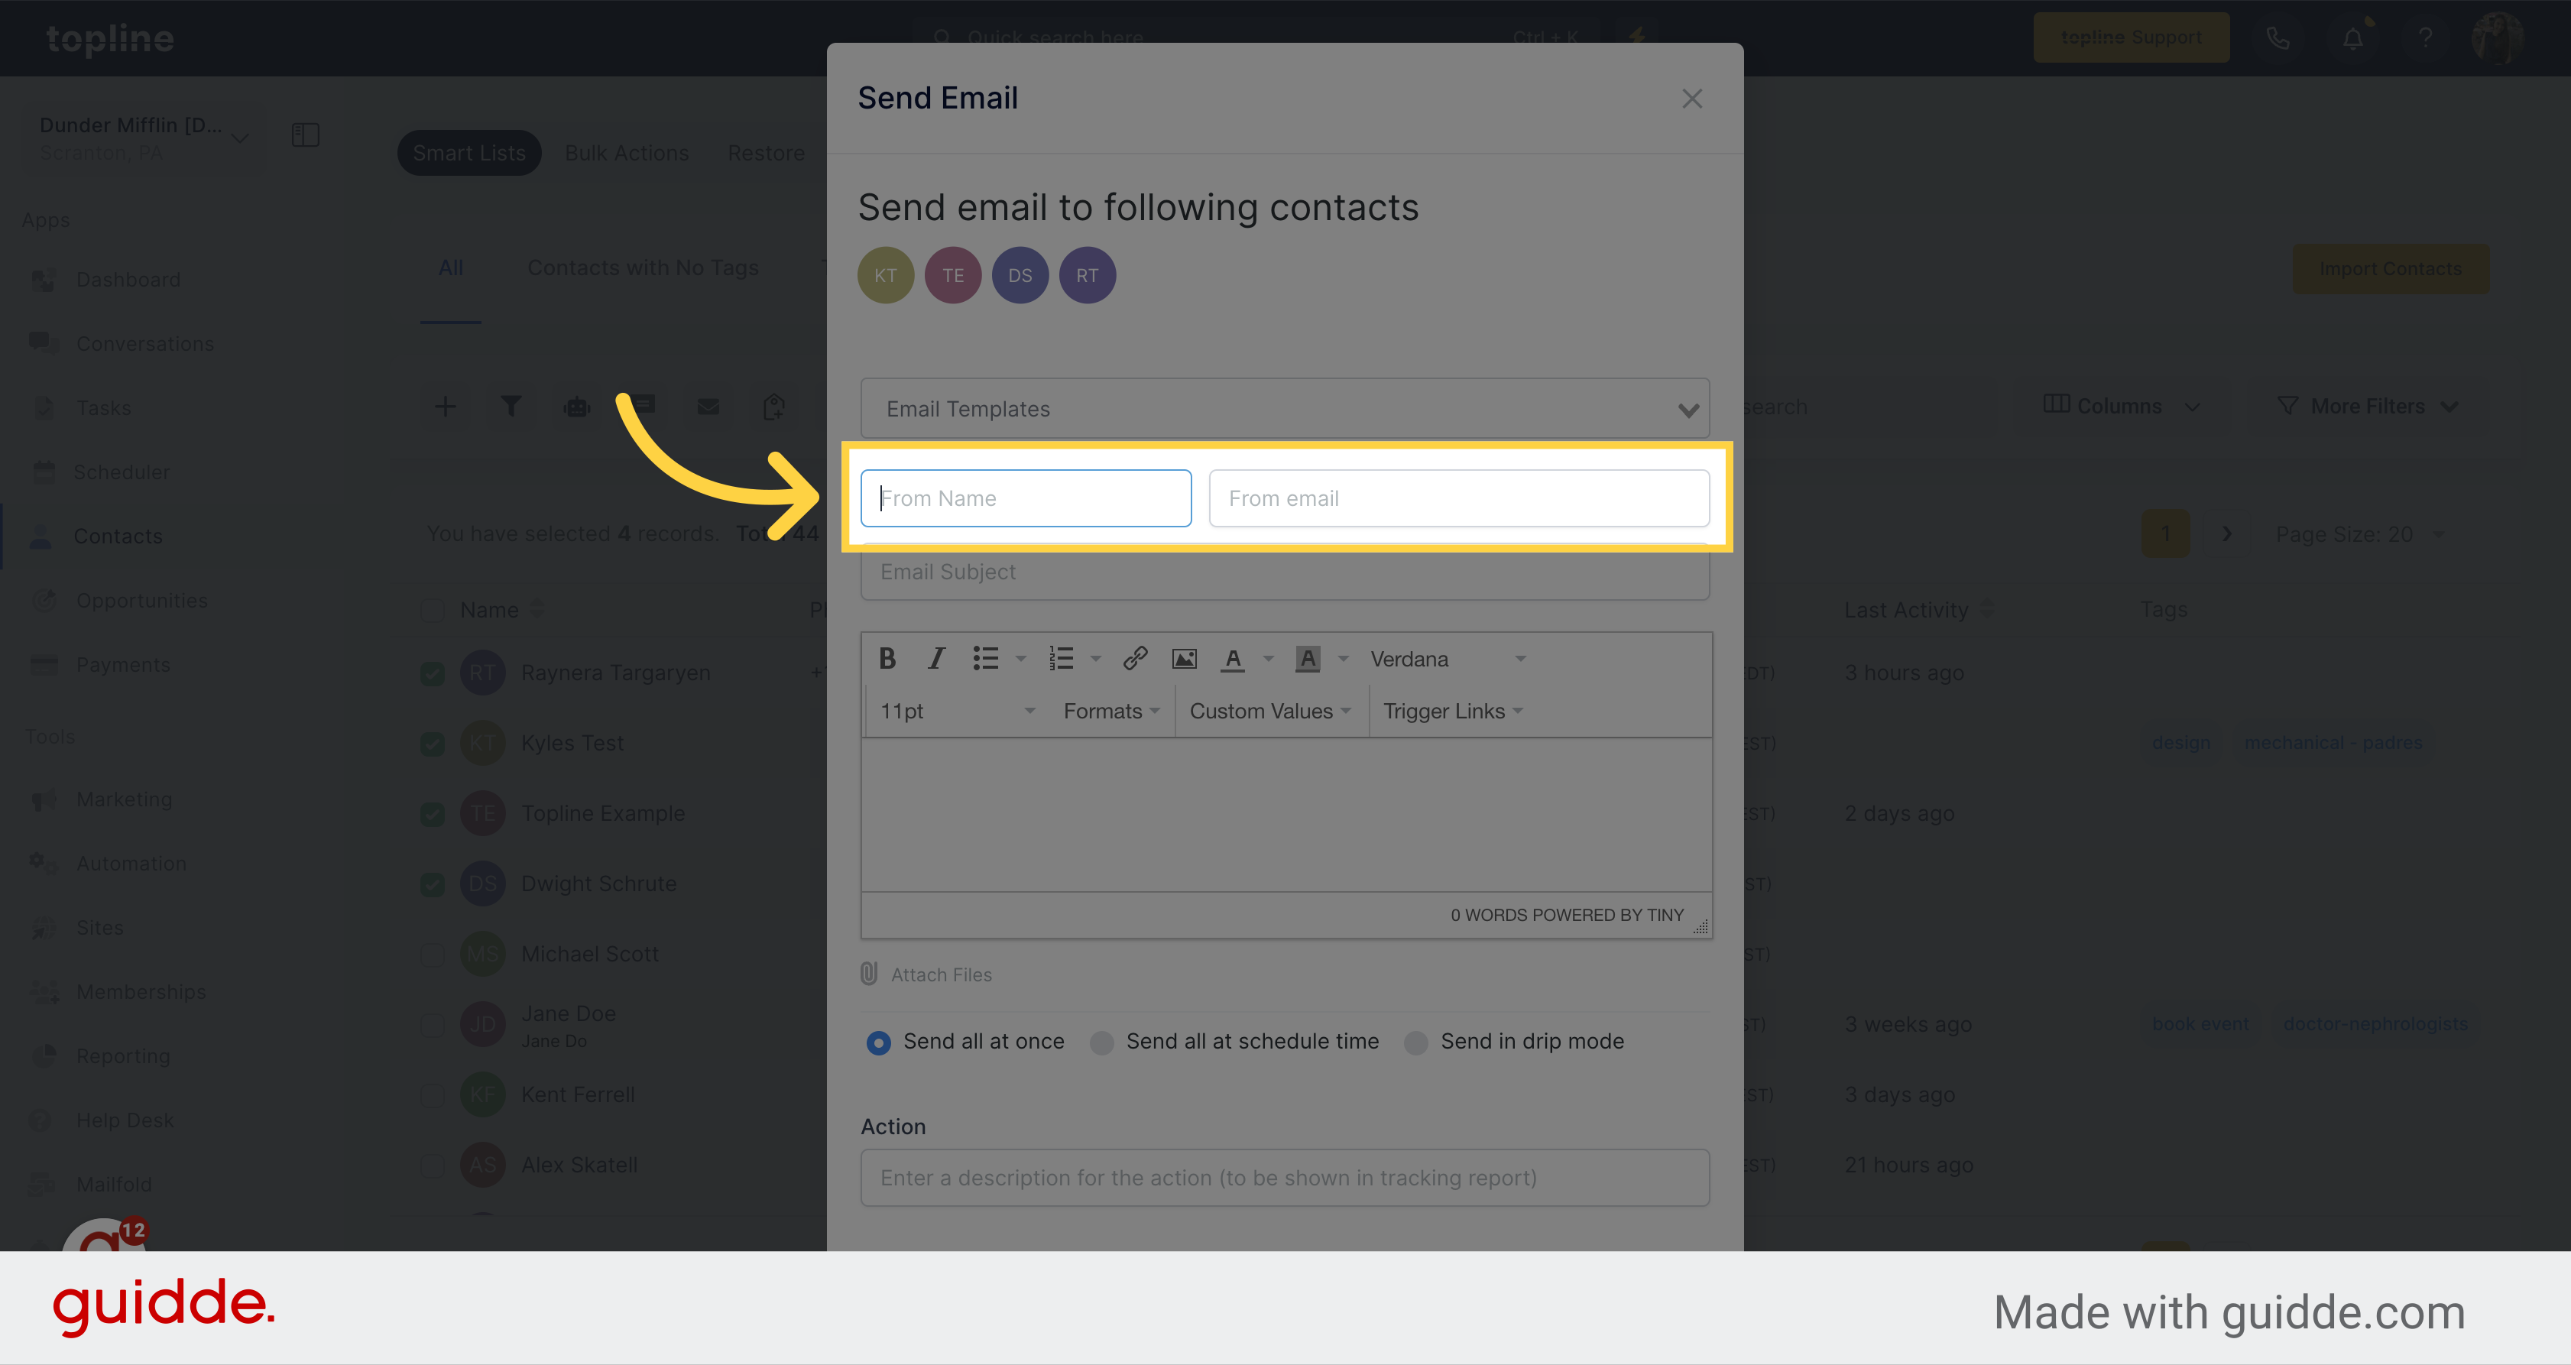The height and width of the screenshot is (1365, 2571).
Task: Click the Text color icon
Action: point(1233,660)
